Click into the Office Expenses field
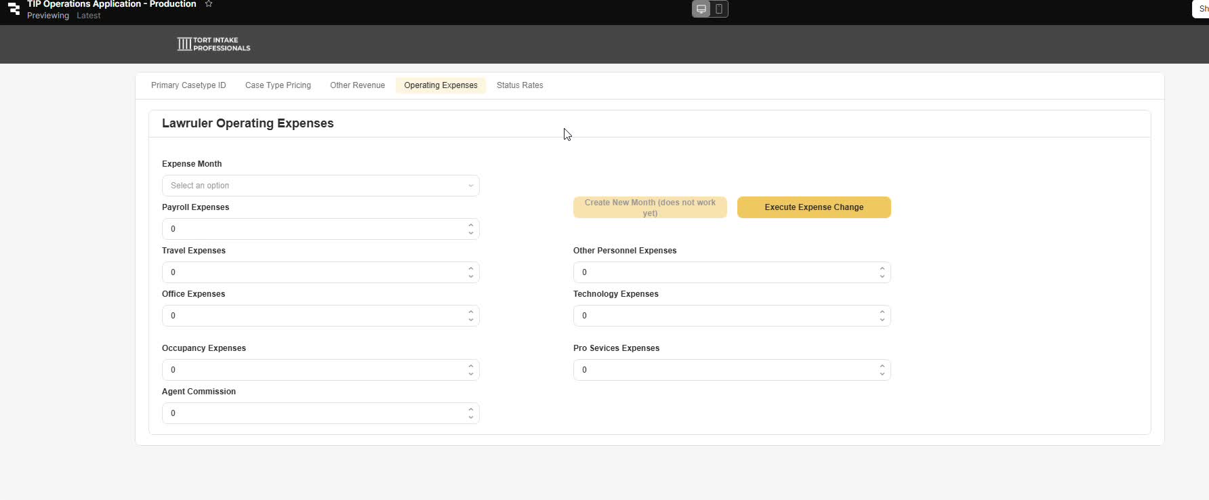This screenshot has height=500, width=1209. pyautogui.click(x=312, y=316)
